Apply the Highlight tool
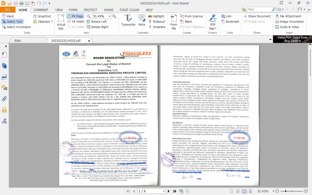 (156, 16)
